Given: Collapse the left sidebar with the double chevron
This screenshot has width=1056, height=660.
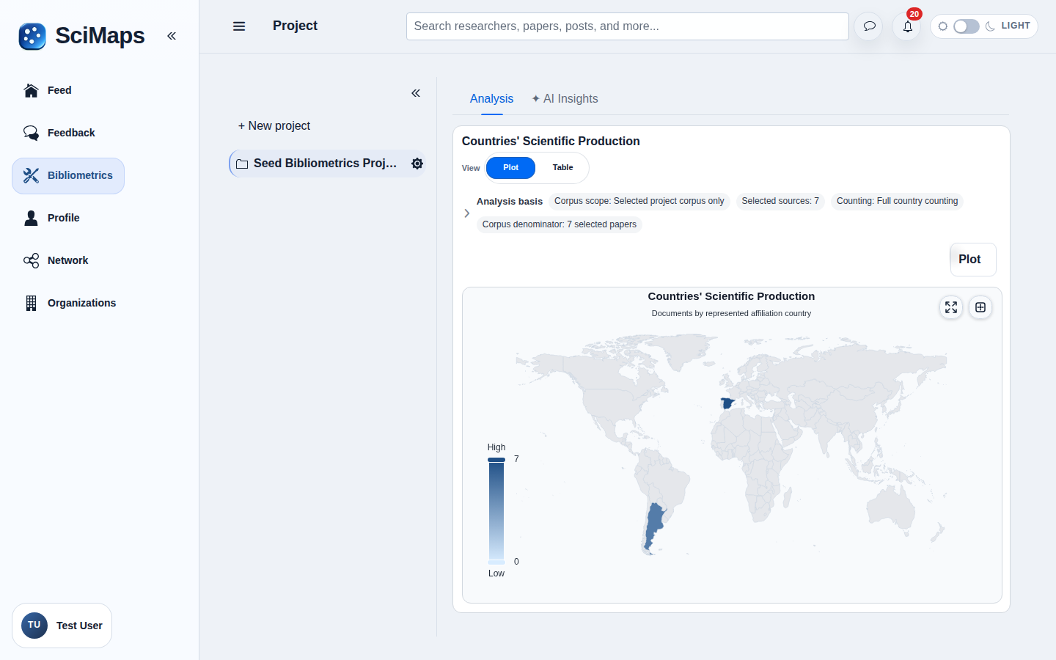Looking at the screenshot, I should pos(172,36).
